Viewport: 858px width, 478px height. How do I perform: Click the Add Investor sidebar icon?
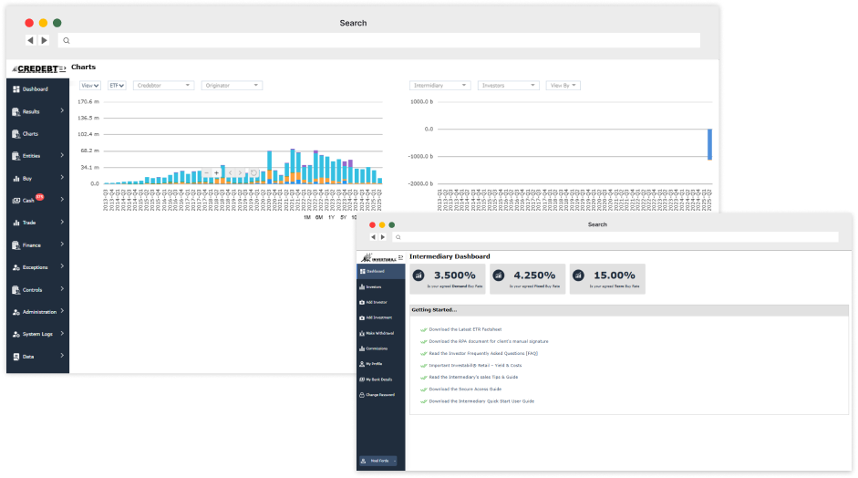362,302
